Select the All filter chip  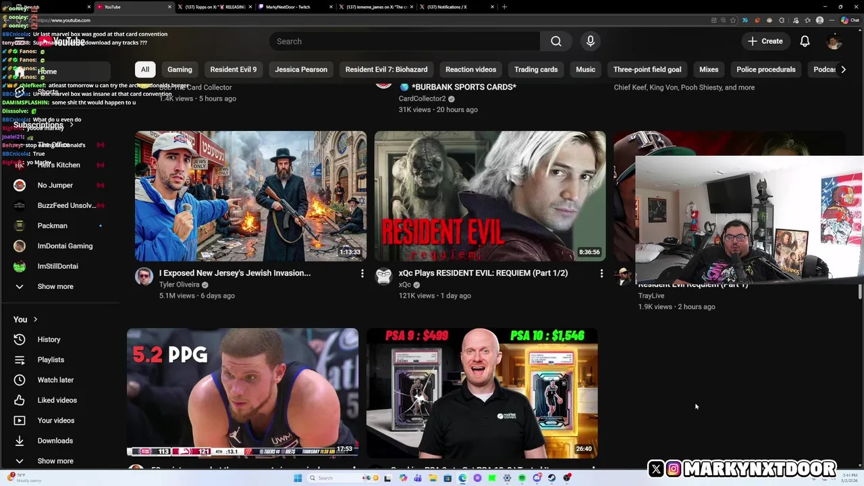(144, 70)
